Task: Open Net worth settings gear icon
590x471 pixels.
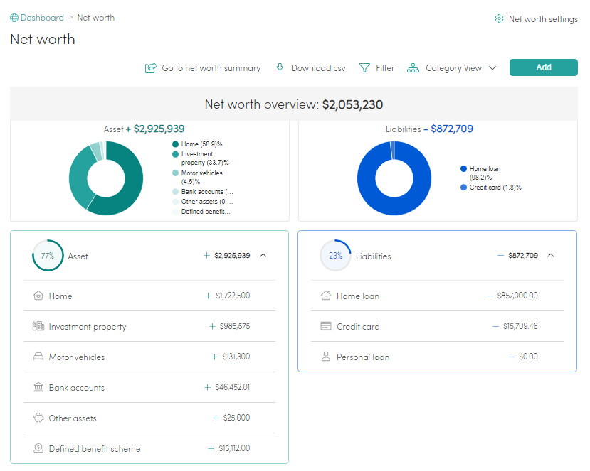Action: [x=499, y=19]
